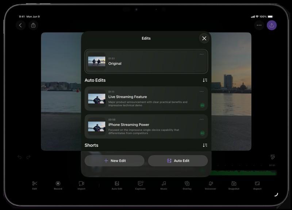Select the iPhone Streaming Power edit

(x=146, y=127)
